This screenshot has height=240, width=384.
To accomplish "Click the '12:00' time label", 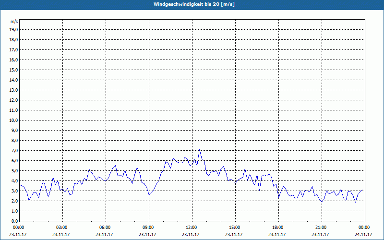I will coord(192,228).
